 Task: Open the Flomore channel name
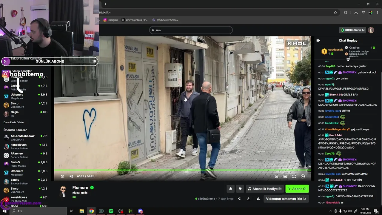pyautogui.click(x=80, y=188)
